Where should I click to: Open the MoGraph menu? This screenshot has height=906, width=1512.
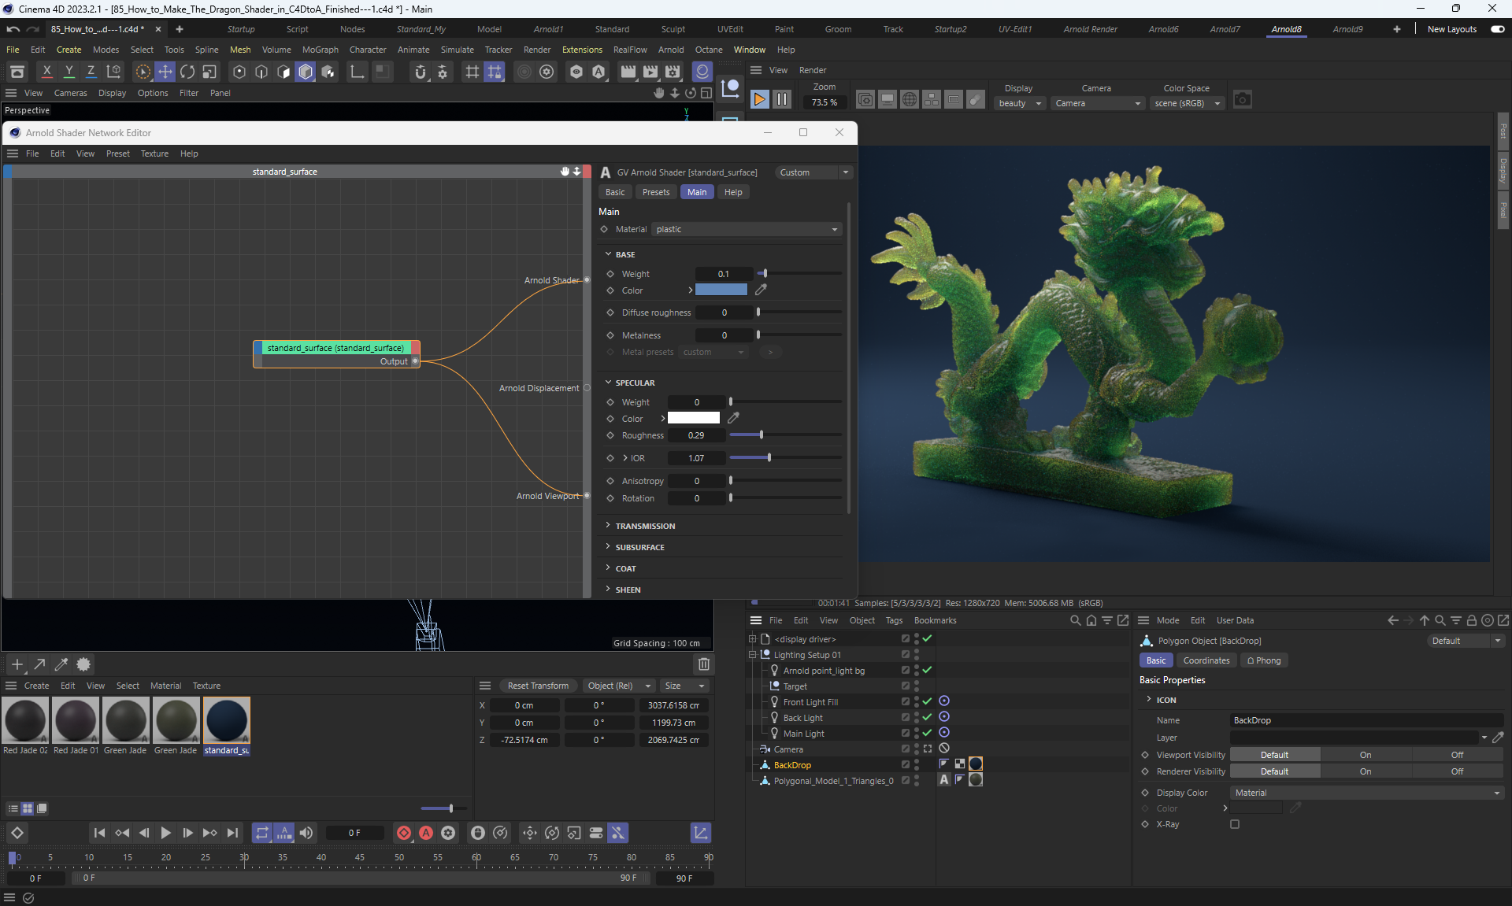320,50
